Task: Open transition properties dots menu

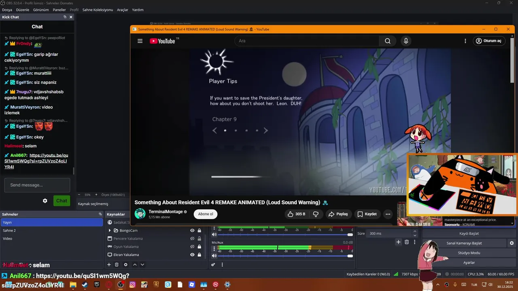Action: click(414, 242)
